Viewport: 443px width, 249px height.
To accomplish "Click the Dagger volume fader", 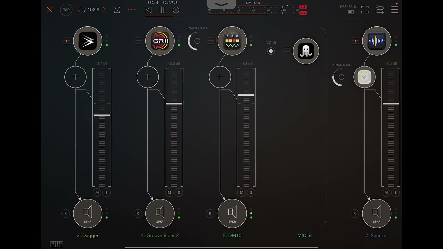I will [x=102, y=116].
